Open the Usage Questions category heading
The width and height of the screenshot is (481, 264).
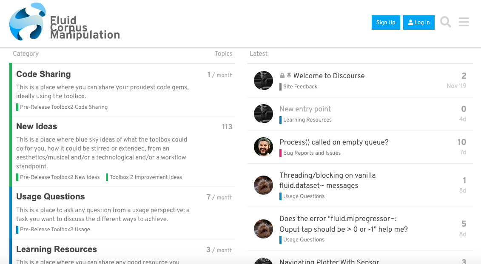pos(50,197)
